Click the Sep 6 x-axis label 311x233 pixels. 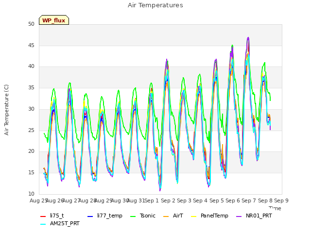click(x=233, y=200)
